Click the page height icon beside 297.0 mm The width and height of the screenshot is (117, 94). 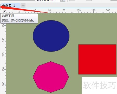39,1
